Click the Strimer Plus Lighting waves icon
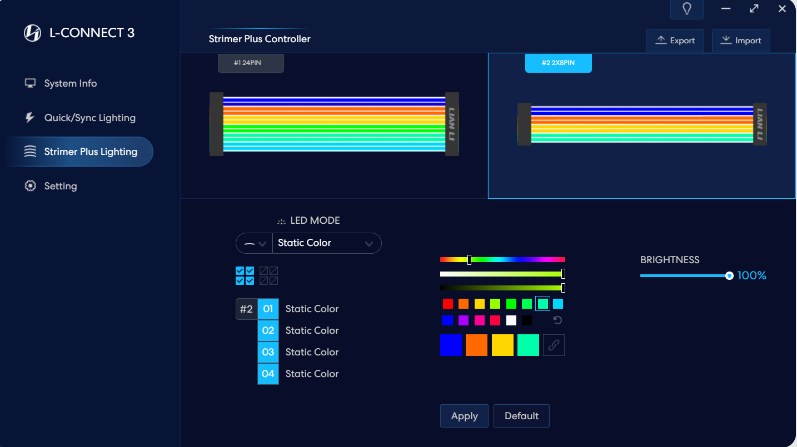Screen dimensions: 797x447 (x=30, y=152)
